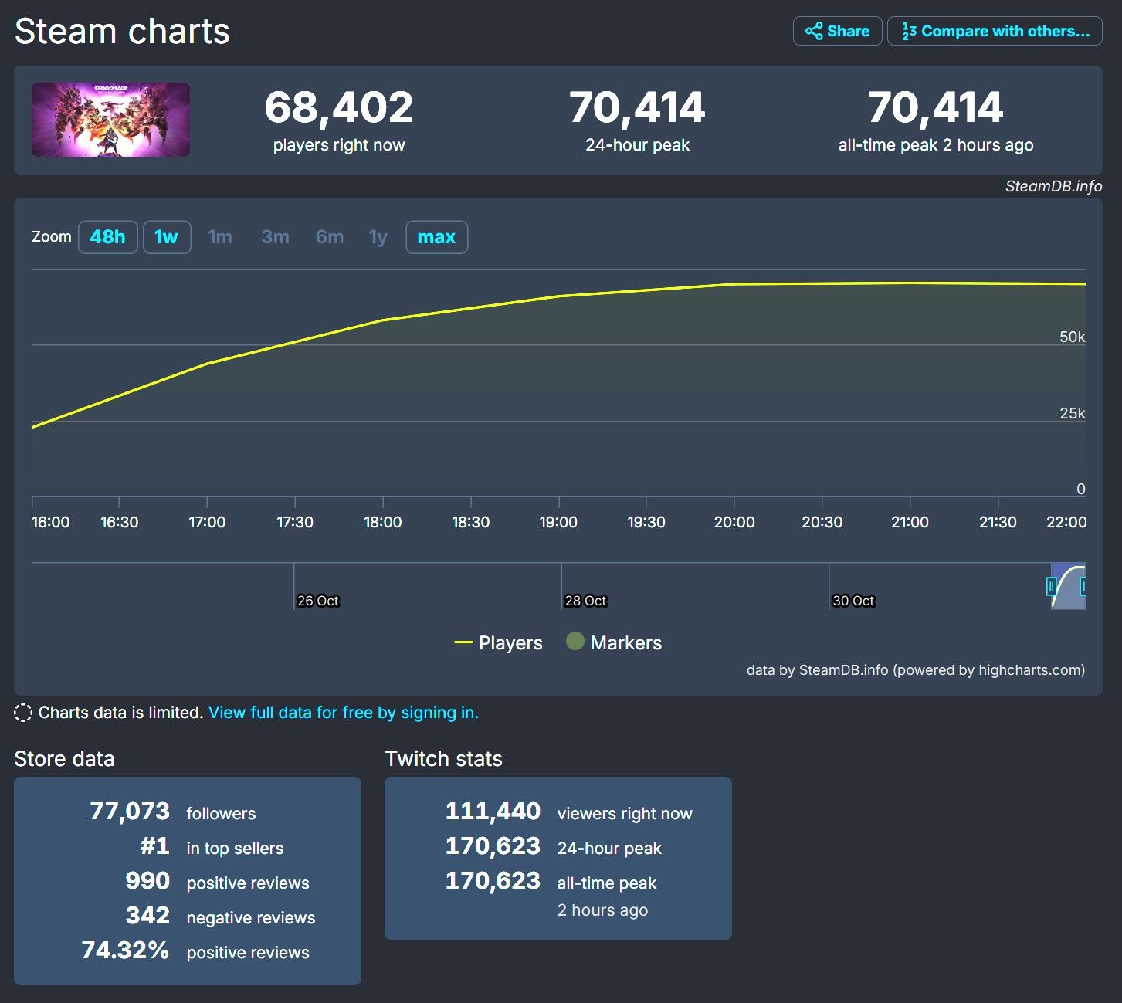
Task: Click the Share icon in the Share button
Action: point(815,31)
